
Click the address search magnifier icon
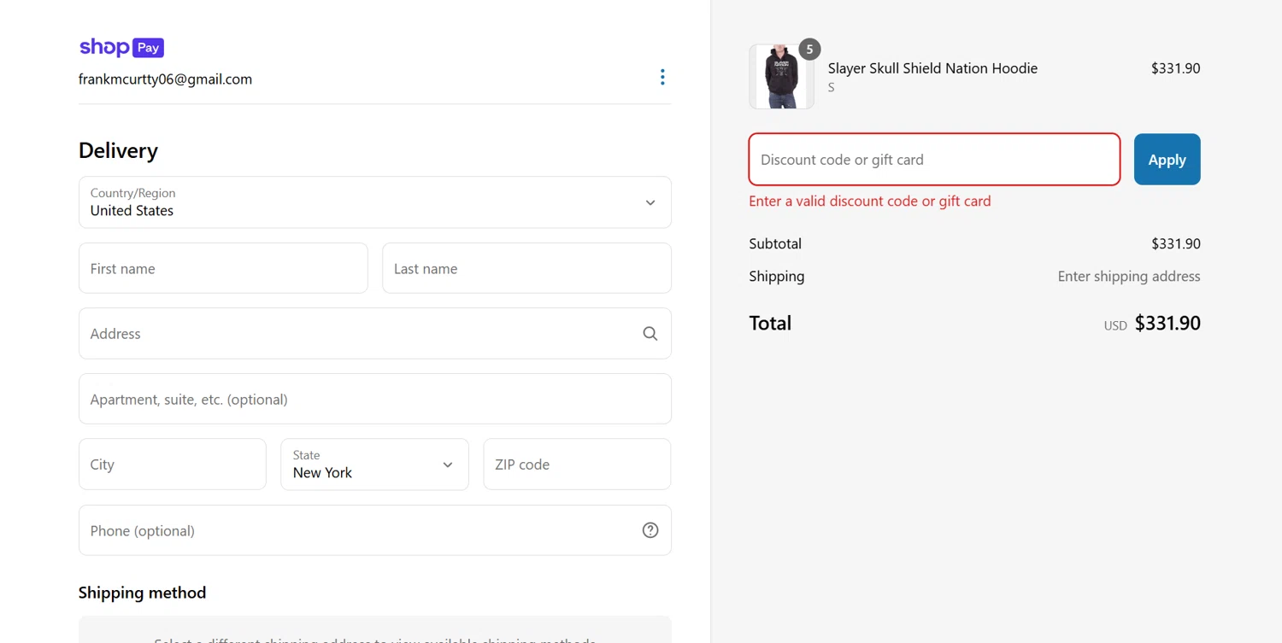(650, 334)
